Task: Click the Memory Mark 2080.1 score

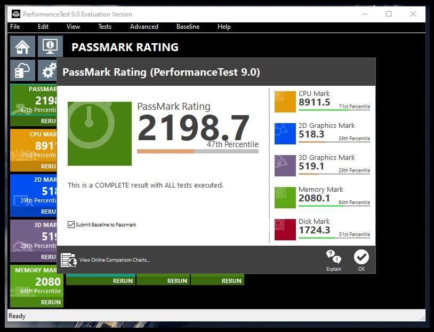Action: (315, 198)
